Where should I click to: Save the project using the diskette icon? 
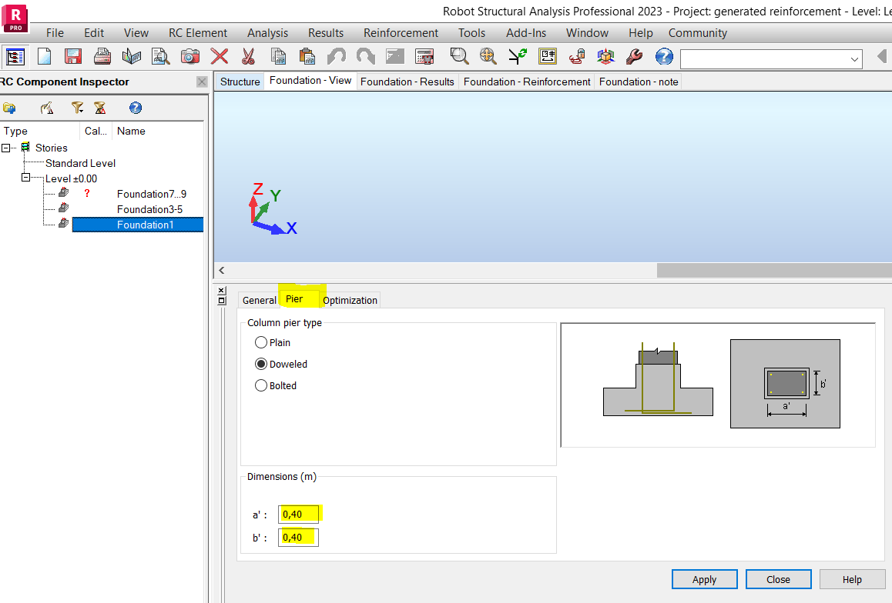(72, 55)
